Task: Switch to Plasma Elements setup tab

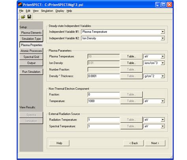Action: (x=31, y=33)
